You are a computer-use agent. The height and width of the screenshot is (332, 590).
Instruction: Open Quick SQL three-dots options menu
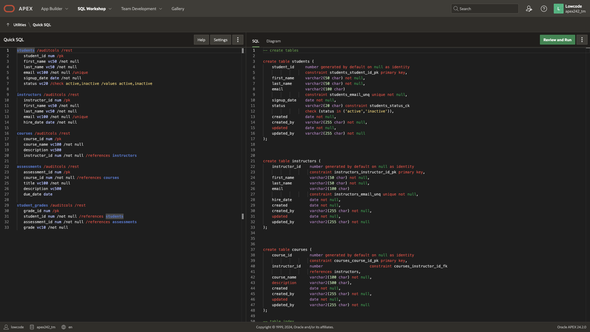(x=238, y=40)
